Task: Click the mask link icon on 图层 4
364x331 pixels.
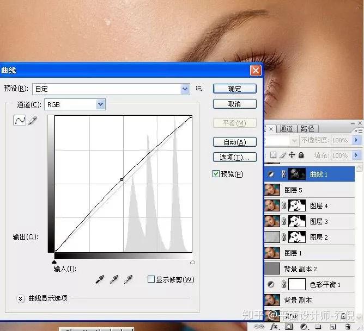Action: [x=284, y=205]
